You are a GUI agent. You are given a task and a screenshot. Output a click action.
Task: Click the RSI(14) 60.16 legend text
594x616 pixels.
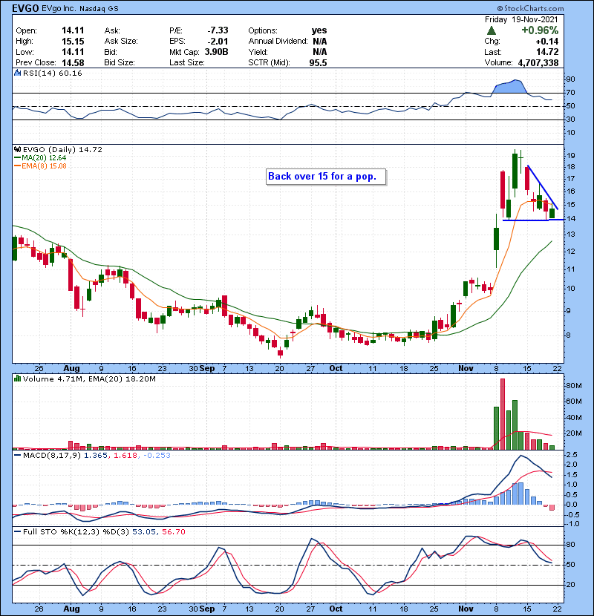pyautogui.click(x=53, y=73)
